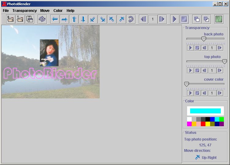Screen dimensions: 230x165
Task: Choose the down-right diagonal arrow
Action: click(102, 19)
